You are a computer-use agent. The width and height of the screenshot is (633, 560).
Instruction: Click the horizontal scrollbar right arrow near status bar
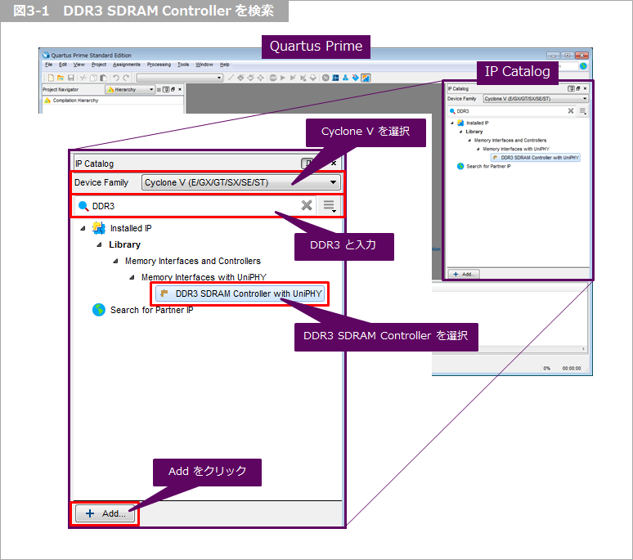[x=583, y=349]
